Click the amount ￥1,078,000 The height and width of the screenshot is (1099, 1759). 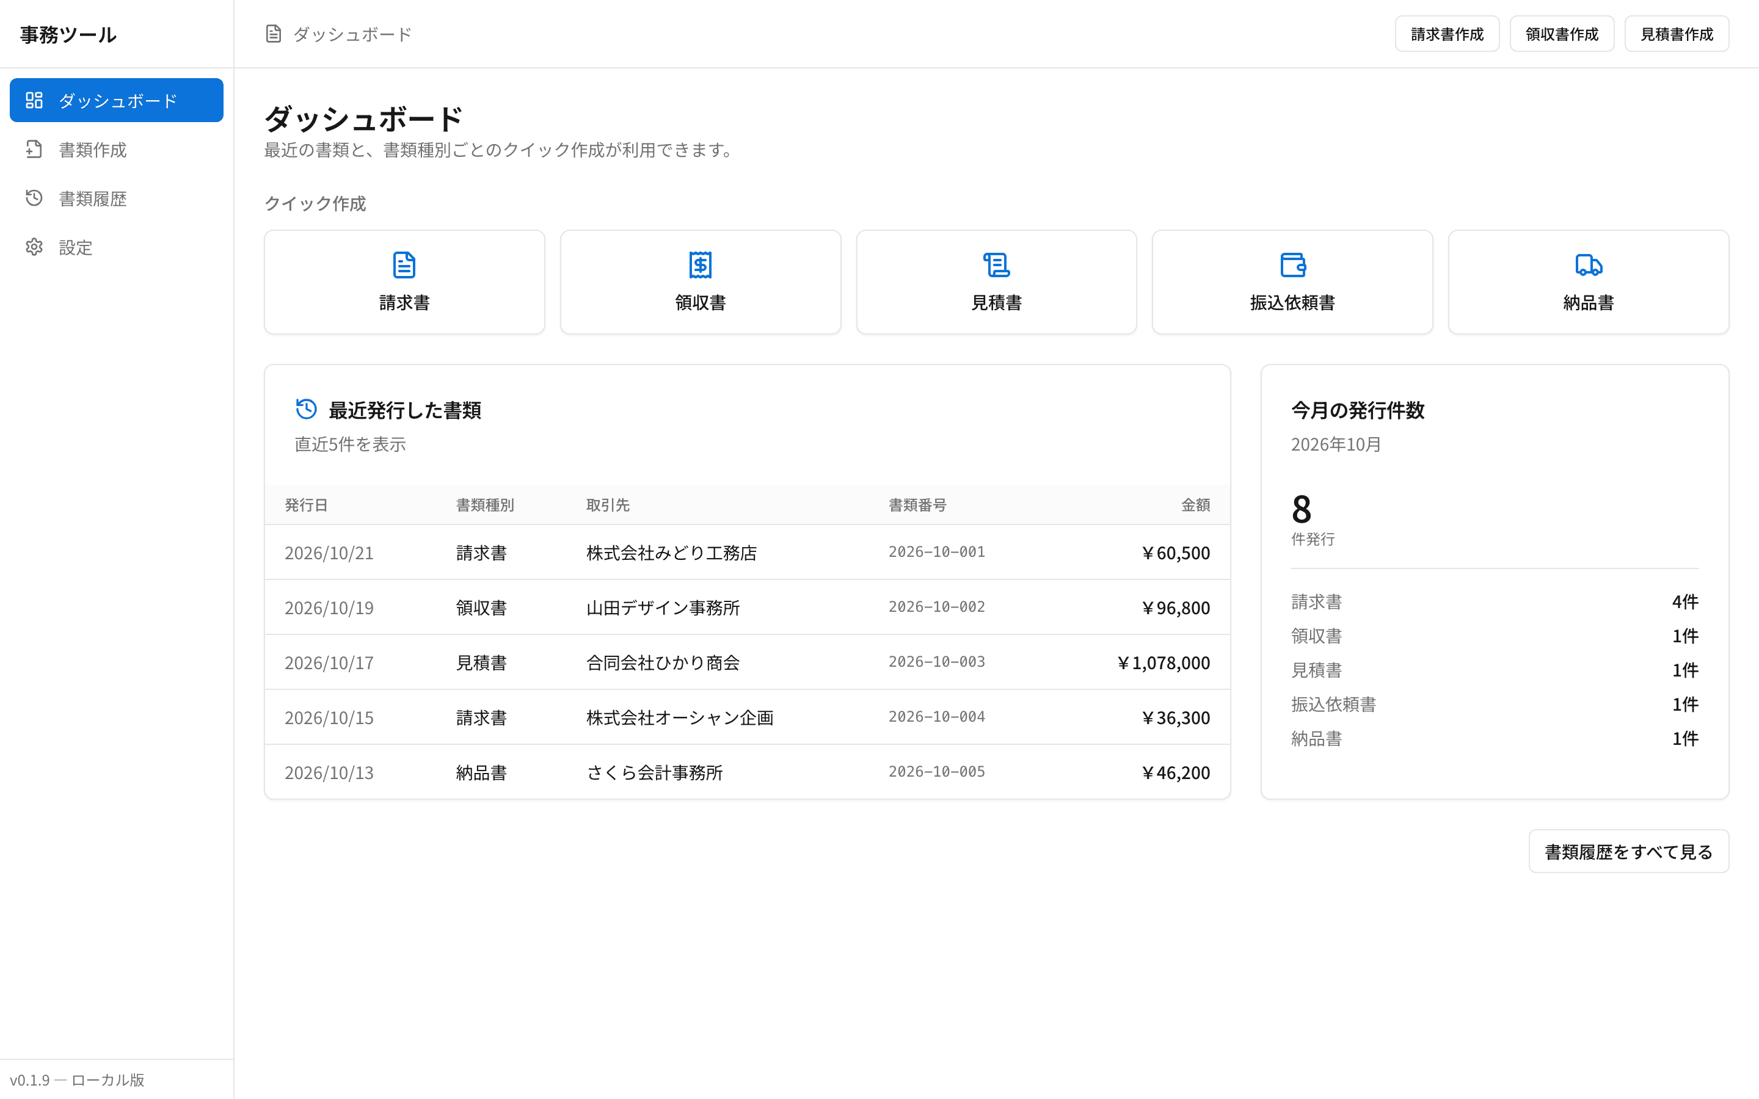pyautogui.click(x=1163, y=663)
